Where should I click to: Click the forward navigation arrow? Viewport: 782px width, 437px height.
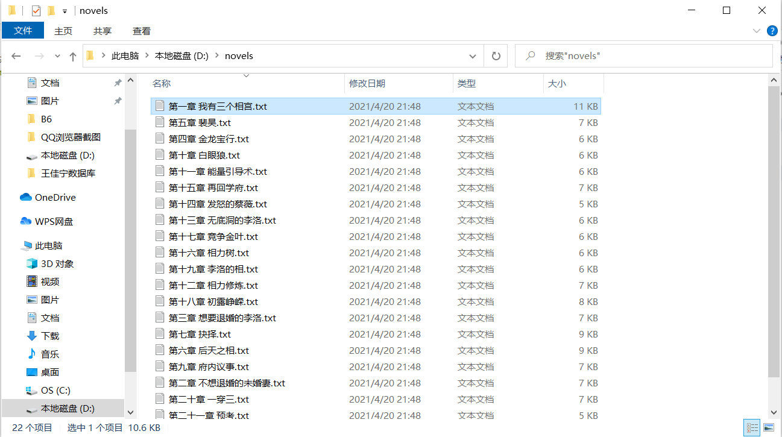tap(39, 56)
